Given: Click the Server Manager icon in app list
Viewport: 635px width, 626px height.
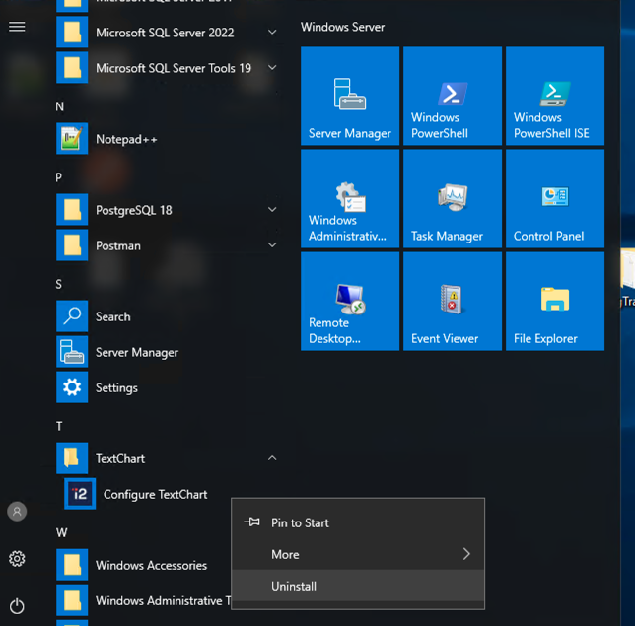Looking at the screenshot, I should tap(72, 352).
